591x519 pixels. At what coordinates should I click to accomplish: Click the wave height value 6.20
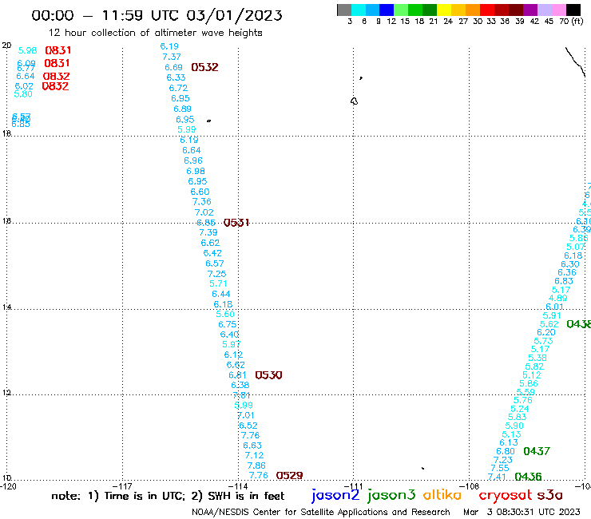pyautogui.click(x=546, y=332)
